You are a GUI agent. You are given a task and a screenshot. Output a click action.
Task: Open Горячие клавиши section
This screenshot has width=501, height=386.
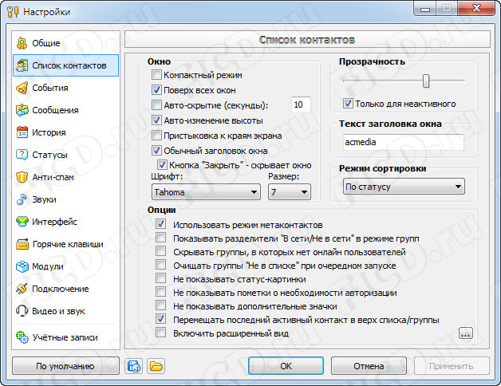[x=66, y=244]
